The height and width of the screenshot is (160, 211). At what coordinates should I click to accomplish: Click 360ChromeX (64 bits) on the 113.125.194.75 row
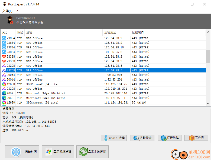point(42,84)
